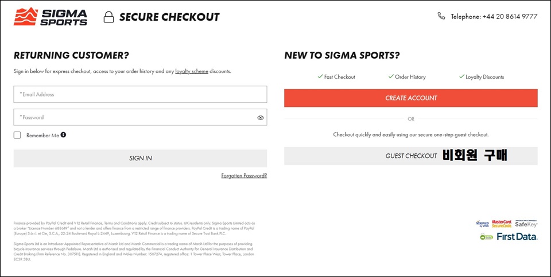Click the Verified by Visa badge
551x277 pixels.
[x=482, y=224]
